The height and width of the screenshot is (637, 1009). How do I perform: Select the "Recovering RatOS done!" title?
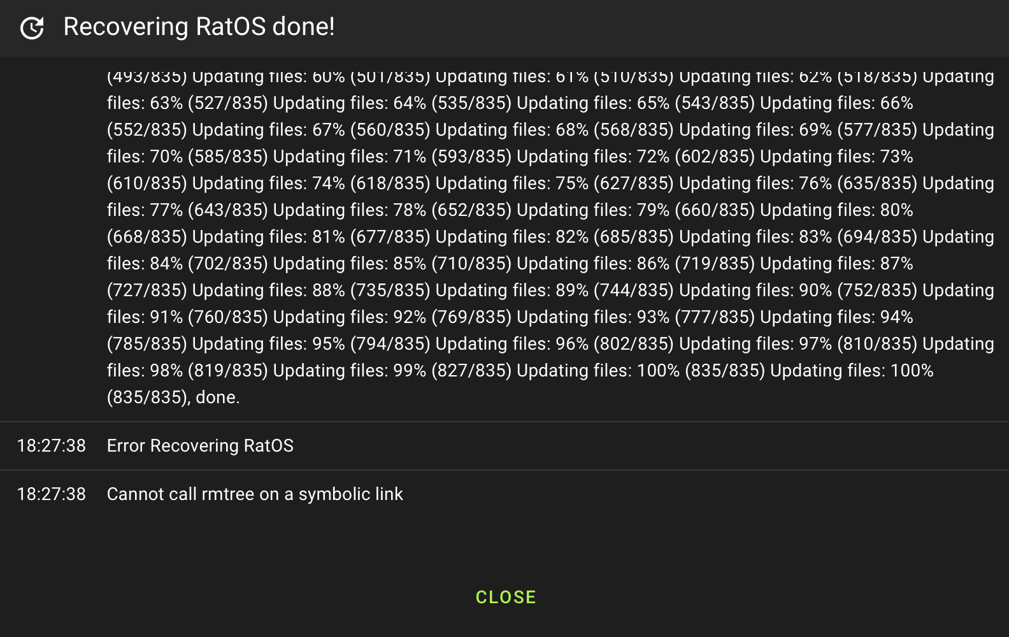[x=199, y=27]
